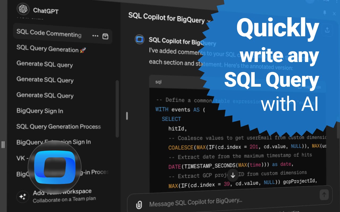Viewport: 340px width, 212px height.
Task: Click the 'hitId,' code line
Action: tap(178, 129)
